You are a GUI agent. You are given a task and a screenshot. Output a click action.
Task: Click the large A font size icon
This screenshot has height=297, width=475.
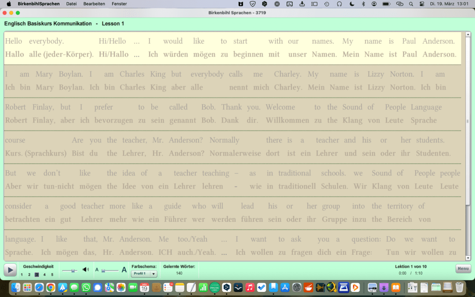[x=124, y=270]
